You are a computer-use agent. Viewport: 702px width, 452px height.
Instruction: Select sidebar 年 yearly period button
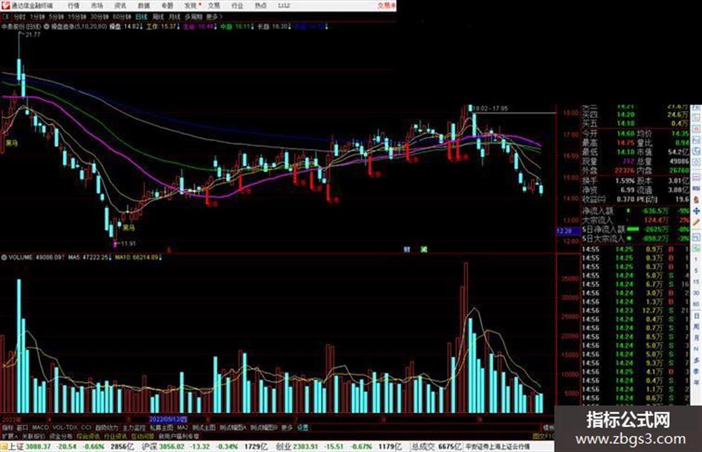pyautogui.click(x=696, y=383)
